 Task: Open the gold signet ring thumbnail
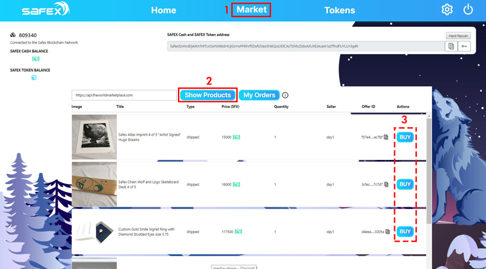tap(94, 231)
